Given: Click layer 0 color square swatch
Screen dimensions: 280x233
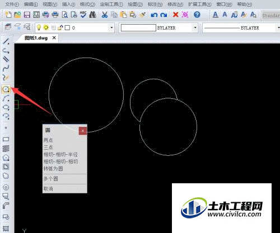Looking at the screenshot, I should [67, 28].
